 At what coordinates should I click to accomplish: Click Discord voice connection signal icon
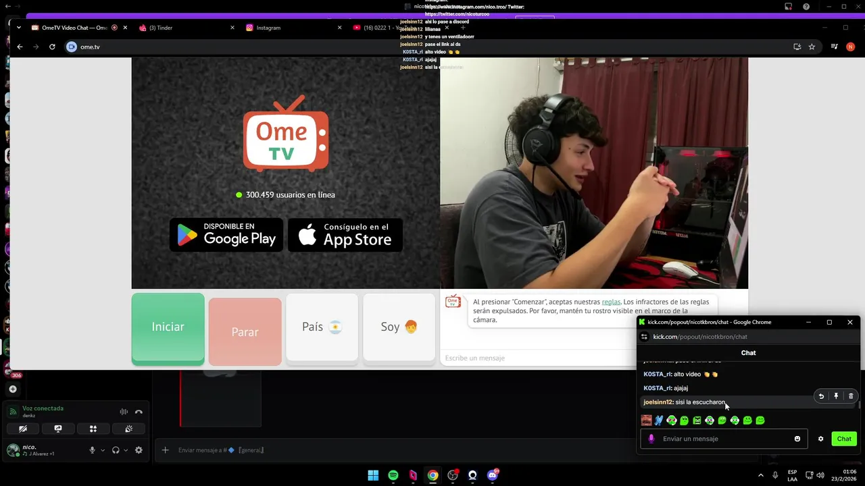pyautogui.click(x=13, y=412)
